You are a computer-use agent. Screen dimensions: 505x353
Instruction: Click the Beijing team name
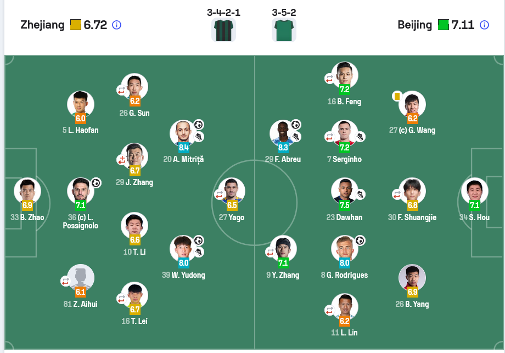click(414, 25)
